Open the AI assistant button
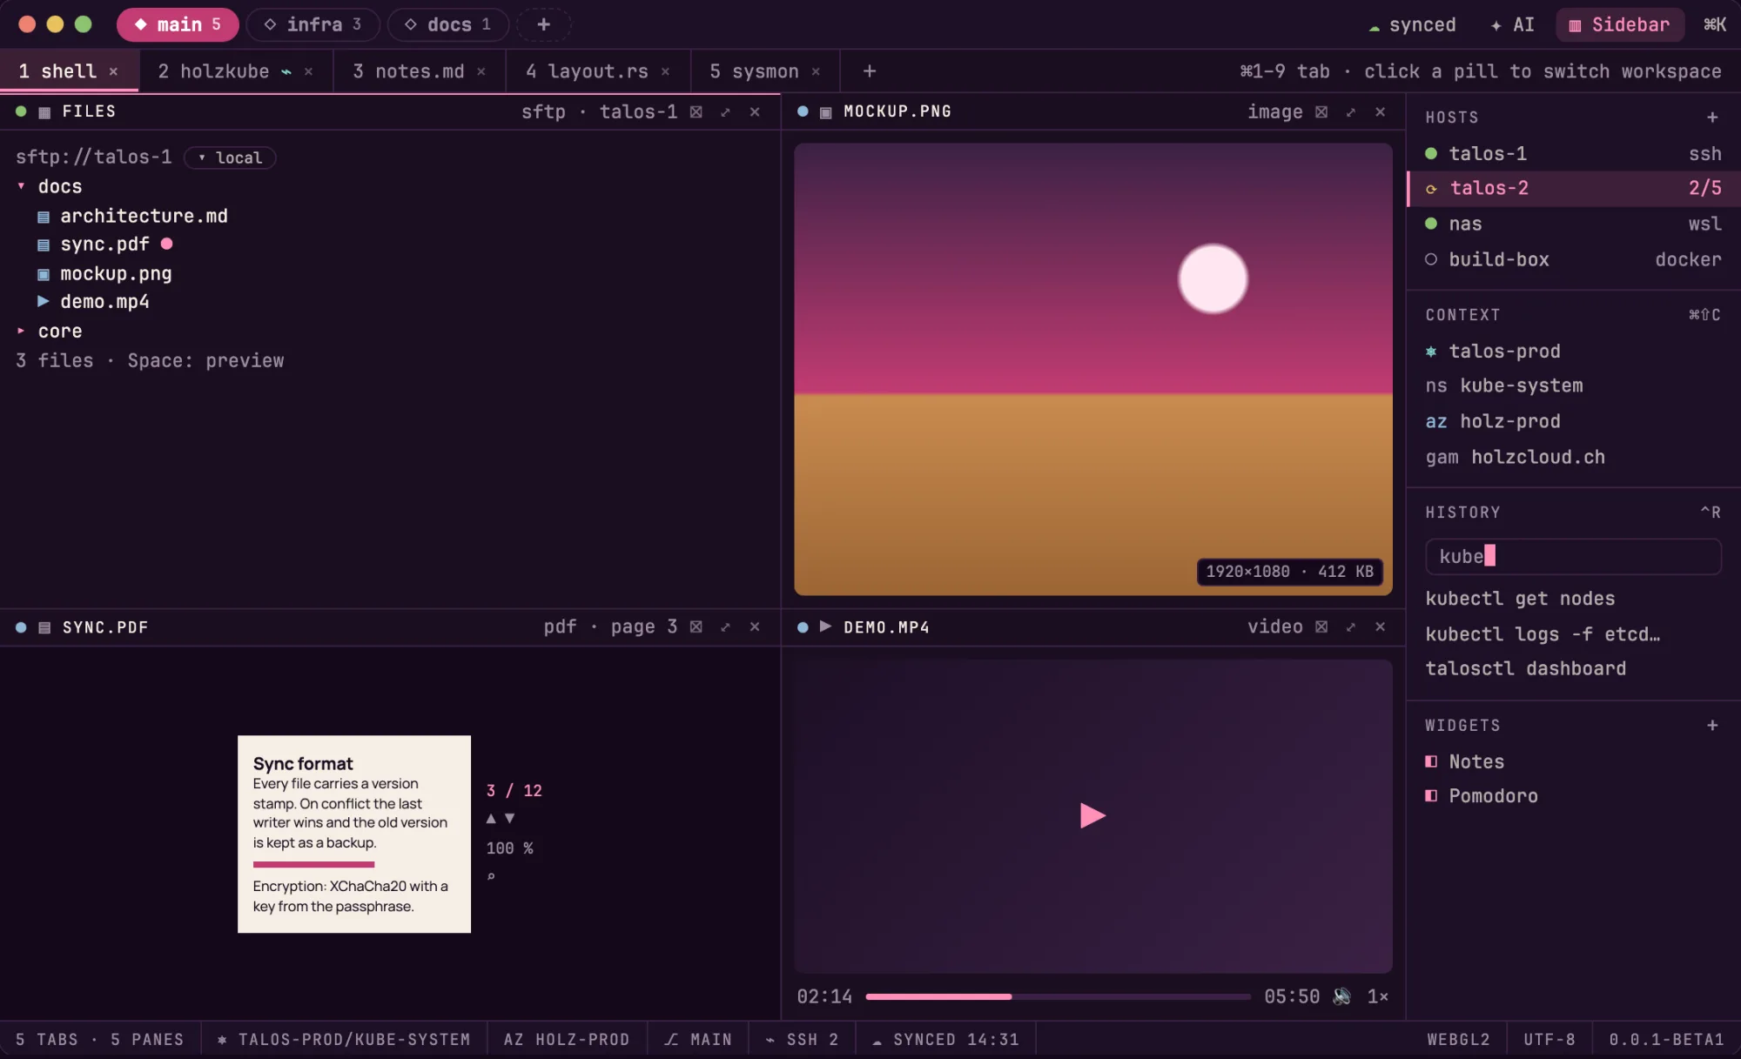1741x1059 pixels. click(1513, 24)
